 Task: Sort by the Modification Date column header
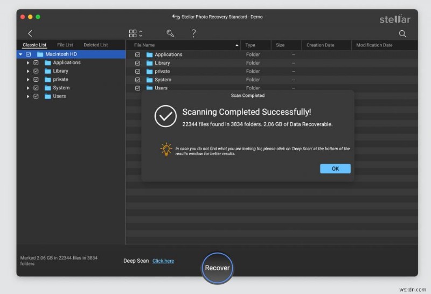click(374, 45)
